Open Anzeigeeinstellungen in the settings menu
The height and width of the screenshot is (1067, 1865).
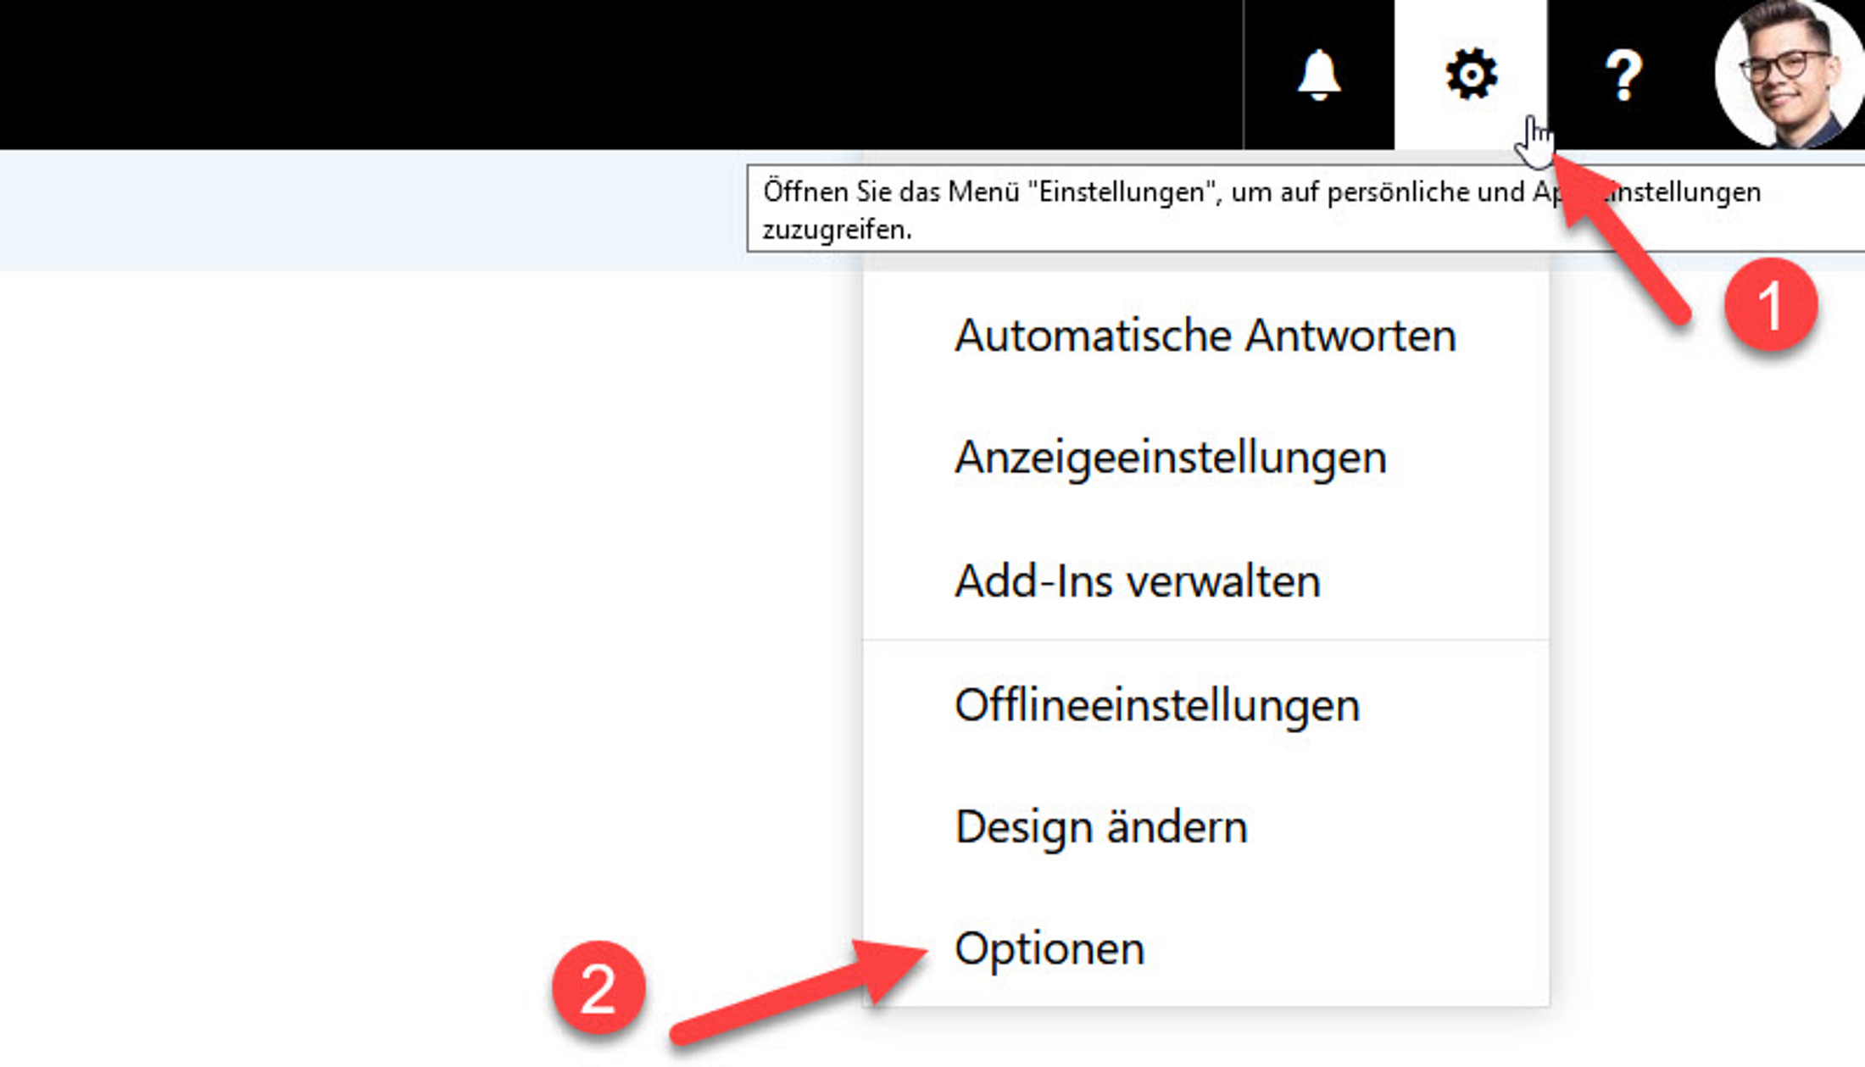[1170, 458]
